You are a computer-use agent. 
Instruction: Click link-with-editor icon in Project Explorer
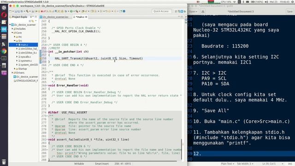pyautogui.click(x=33, y=21)
